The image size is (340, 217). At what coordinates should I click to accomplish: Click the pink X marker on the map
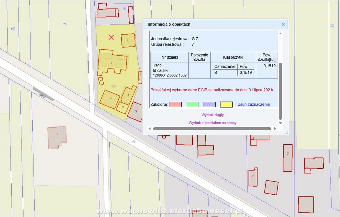pos(111,37)
